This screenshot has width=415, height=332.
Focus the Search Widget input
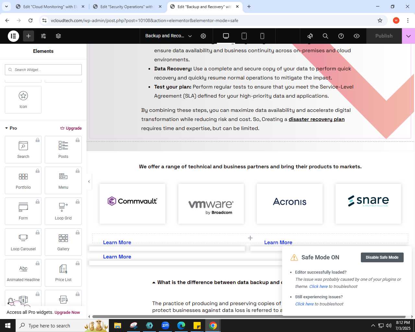pos(43,70)
